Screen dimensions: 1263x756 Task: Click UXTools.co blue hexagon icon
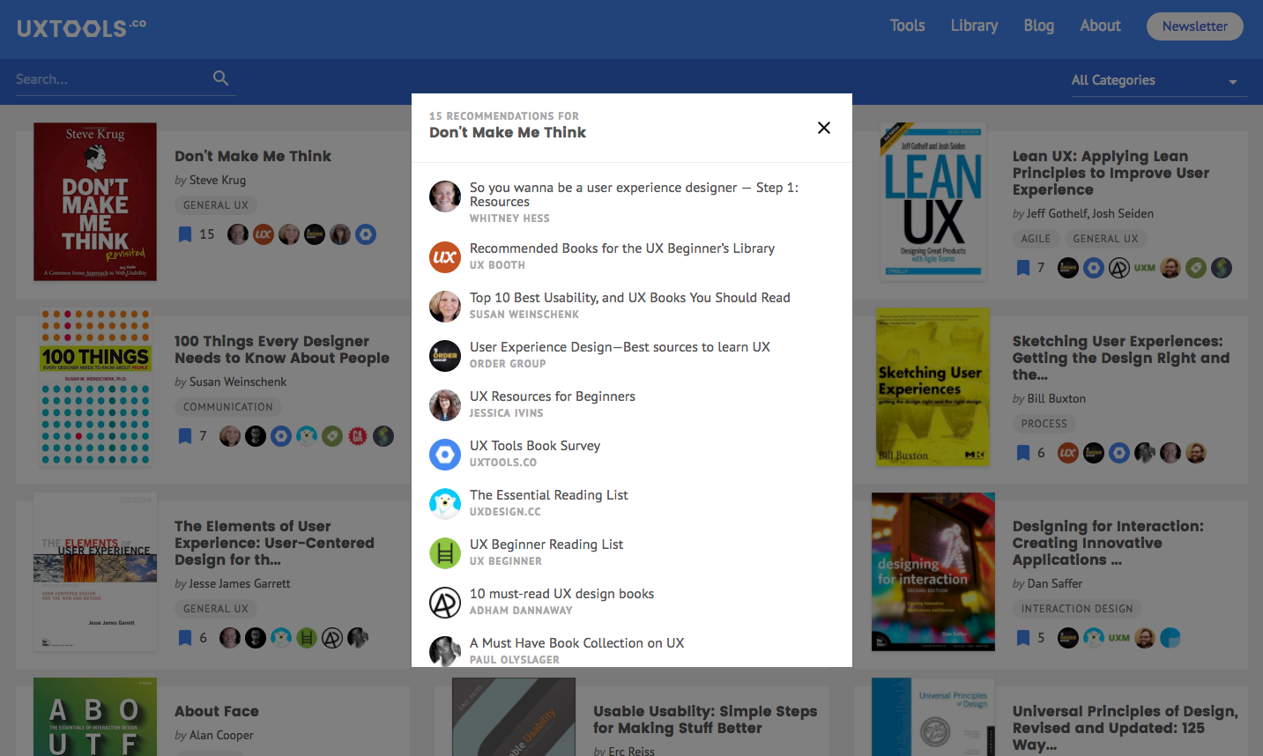[x=445, y=455]
